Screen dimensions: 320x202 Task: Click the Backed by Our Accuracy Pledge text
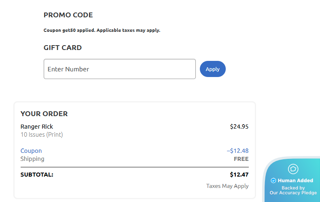tap(293, 190)
